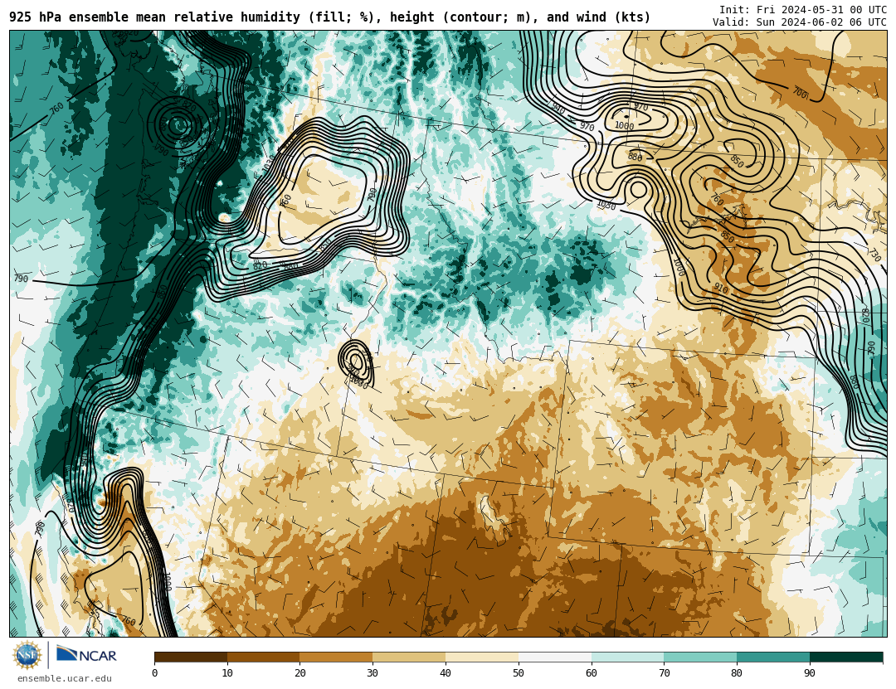Pick the 40–50% pale cream colorbar swatch
Image resolution: width=896 pixels, height=689 pixels.
[x=482, y=657]
